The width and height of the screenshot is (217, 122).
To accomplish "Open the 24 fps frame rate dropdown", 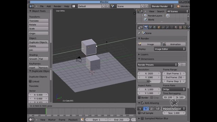I will click(x=174, y=89).
